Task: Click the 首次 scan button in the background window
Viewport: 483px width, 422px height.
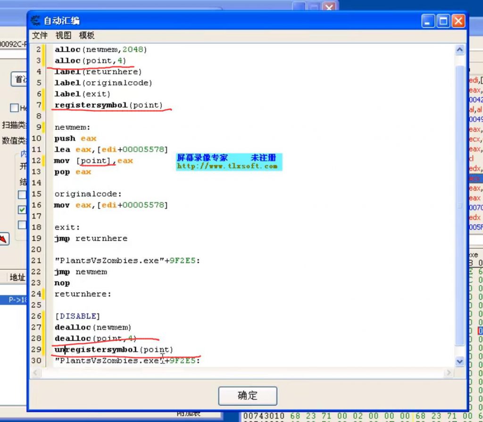Action: pos(19,79)
